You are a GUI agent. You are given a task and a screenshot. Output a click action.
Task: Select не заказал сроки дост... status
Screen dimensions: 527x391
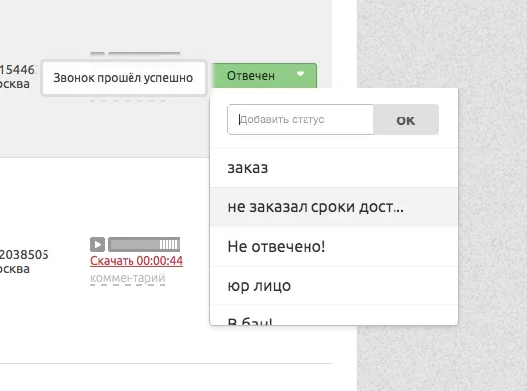pos(333,207)
